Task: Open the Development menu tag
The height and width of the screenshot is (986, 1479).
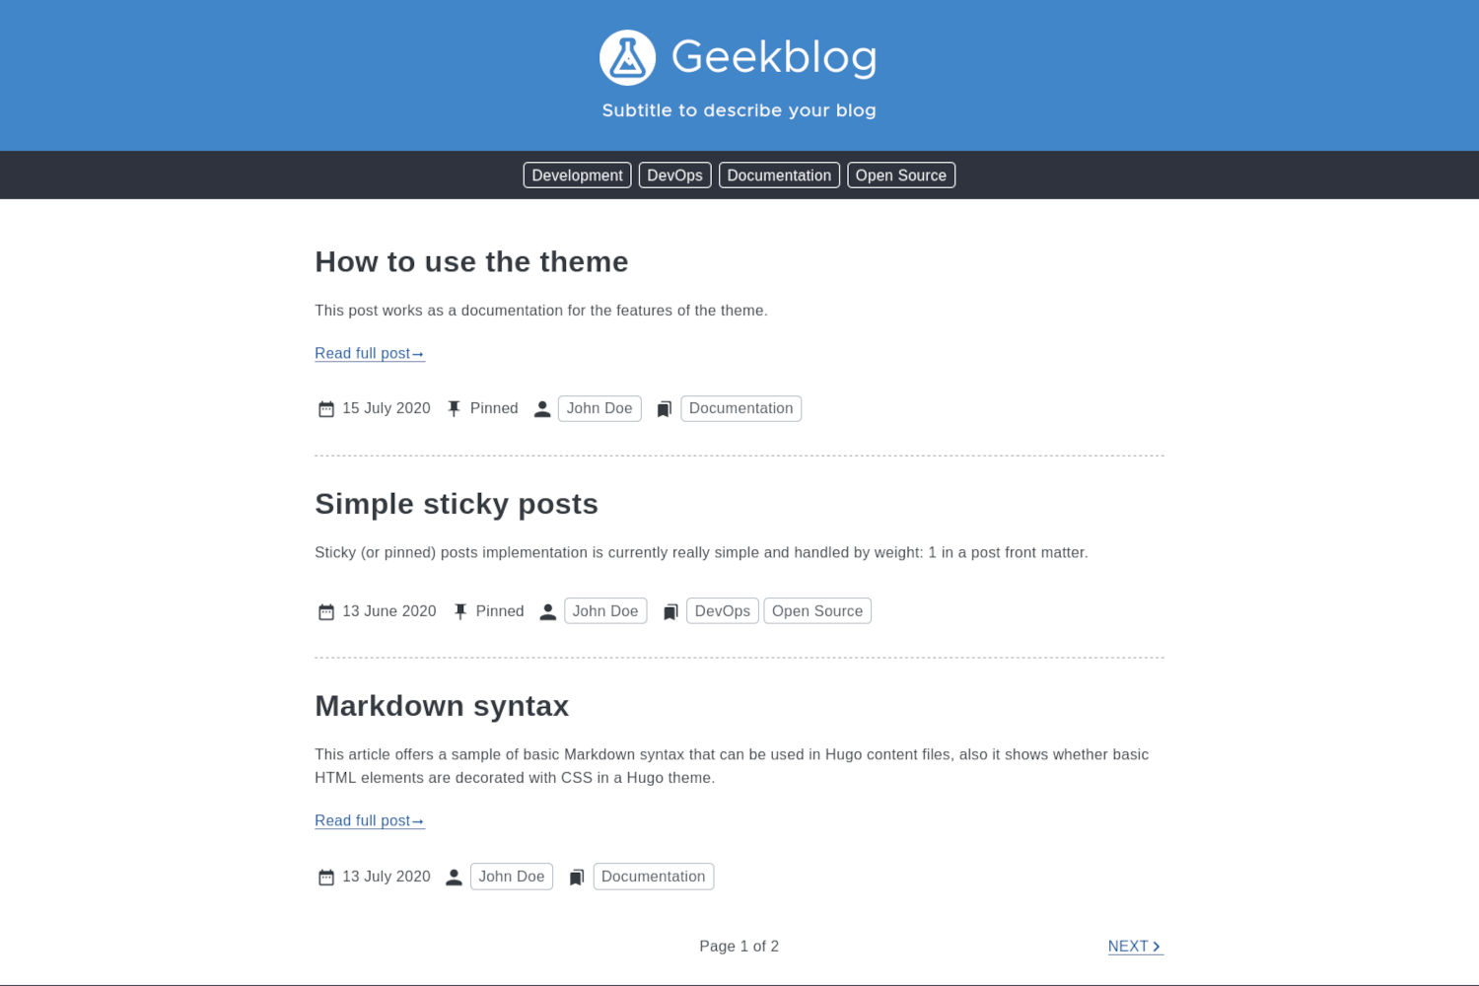Action: (x=577, y=176)
